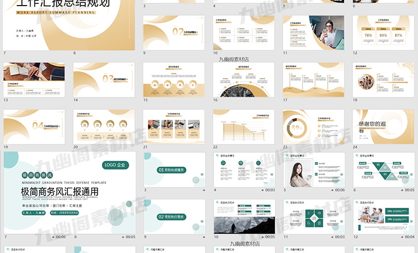Select green section slide 01 目标达成情况
The width and height of the screenshot is (418, 253).
[174, 170]
